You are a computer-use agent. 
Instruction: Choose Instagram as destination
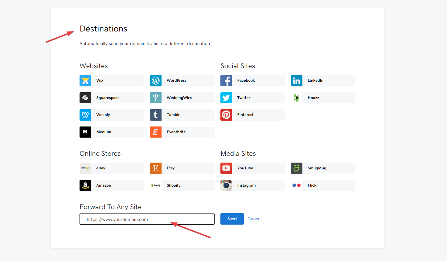coord(253,185)
